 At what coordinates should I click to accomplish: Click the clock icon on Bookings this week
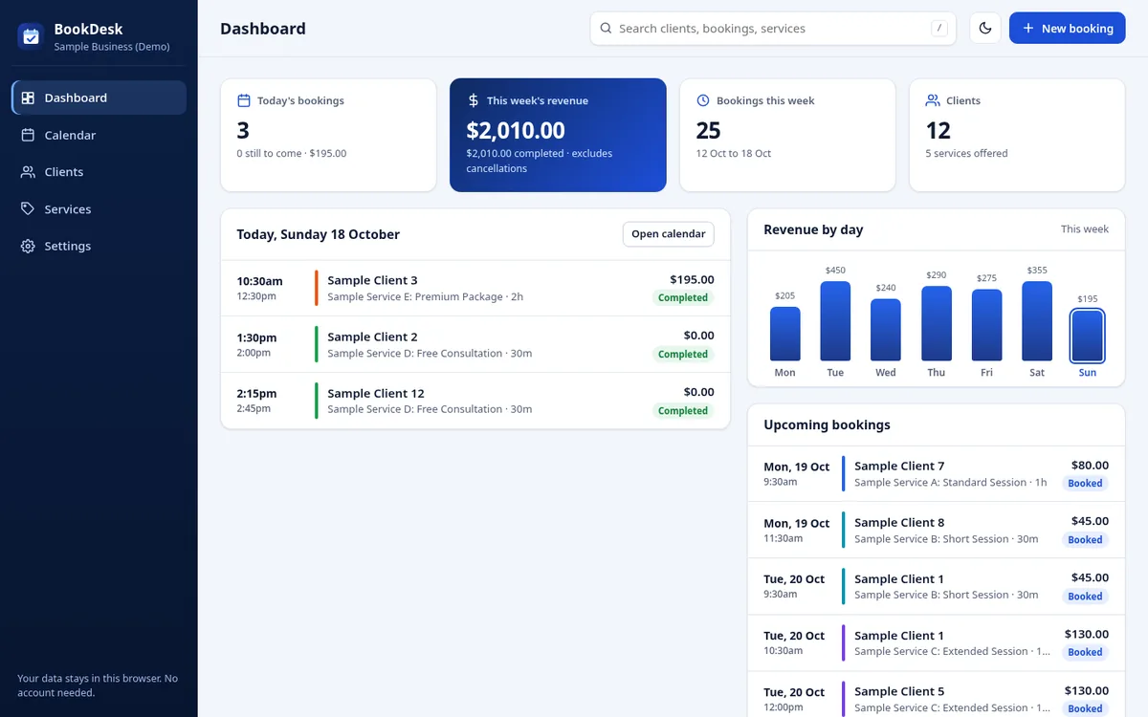coord(703,100)
